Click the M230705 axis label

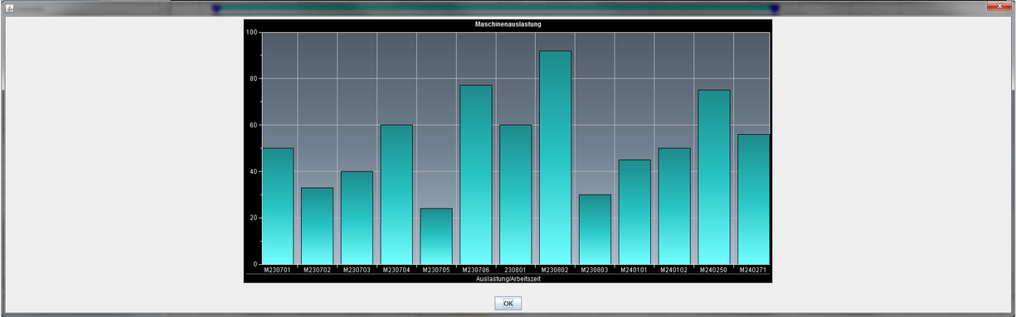point(436,270)
